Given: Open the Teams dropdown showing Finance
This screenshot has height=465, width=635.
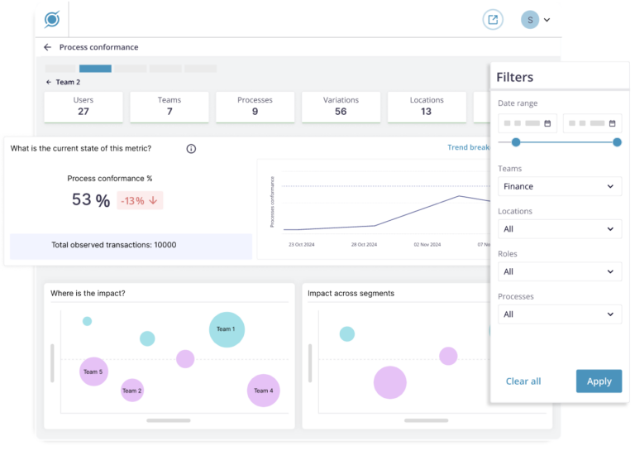Looking at the screenshot, I should [x=559, y=186].
